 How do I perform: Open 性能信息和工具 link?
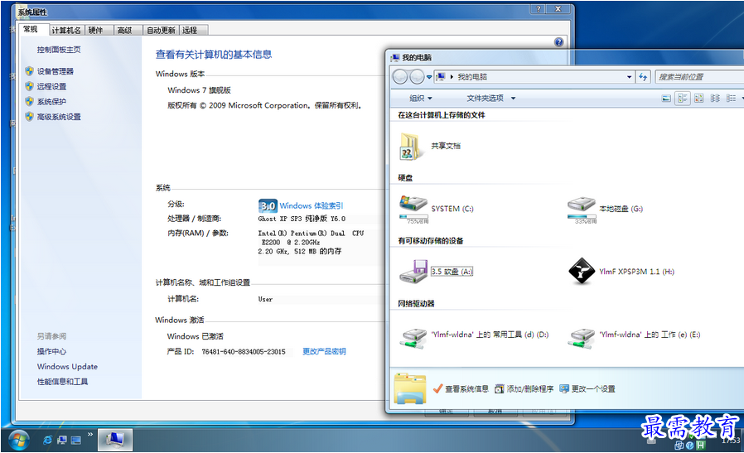pos(63,382)
